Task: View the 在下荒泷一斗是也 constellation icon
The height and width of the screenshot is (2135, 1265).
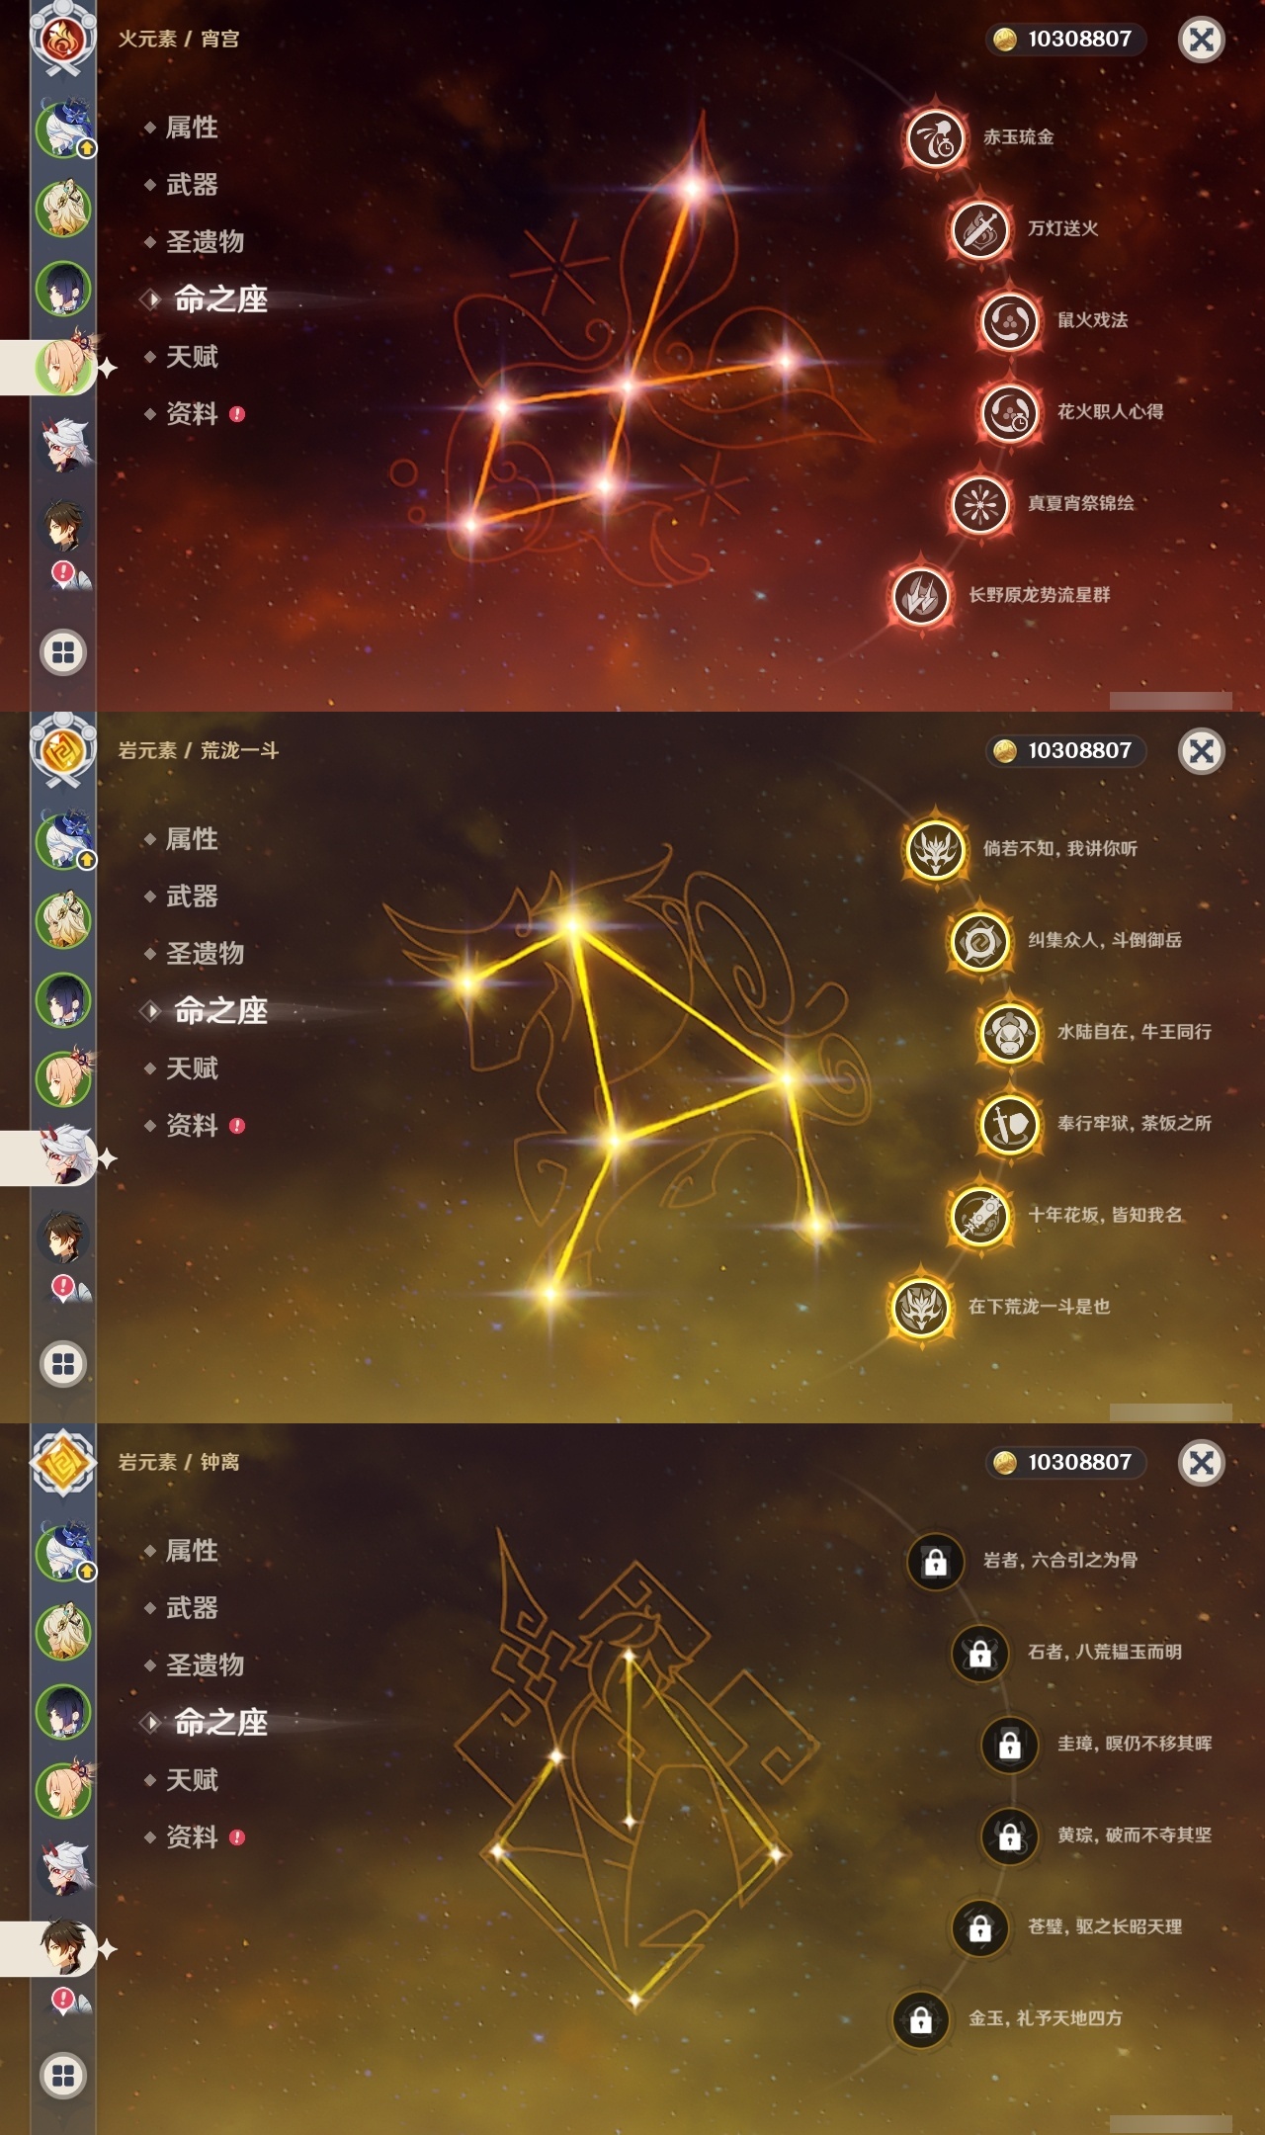Action: click(921, 1307)
